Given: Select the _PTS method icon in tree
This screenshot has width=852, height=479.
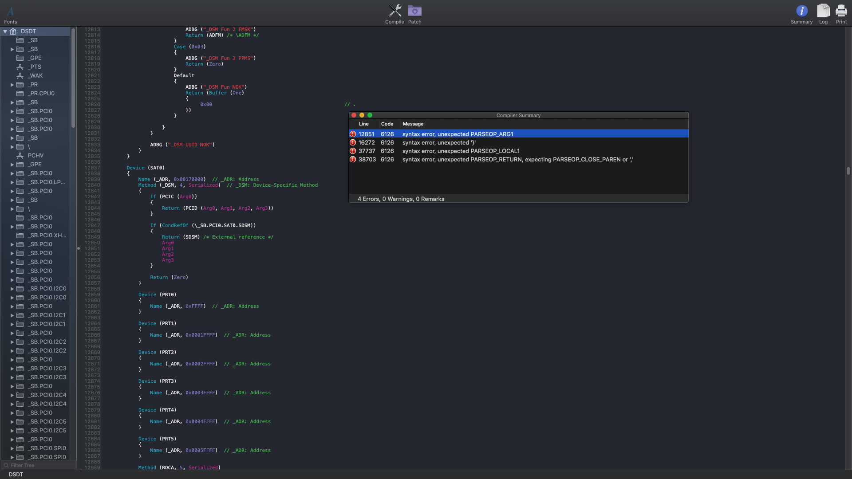Looking at the screenshot, I should pos(20,67).
